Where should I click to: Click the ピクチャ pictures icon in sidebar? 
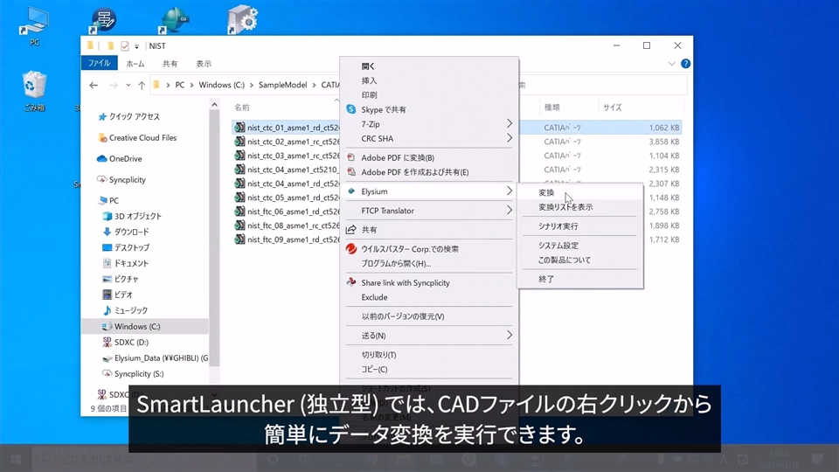[107, 279]
